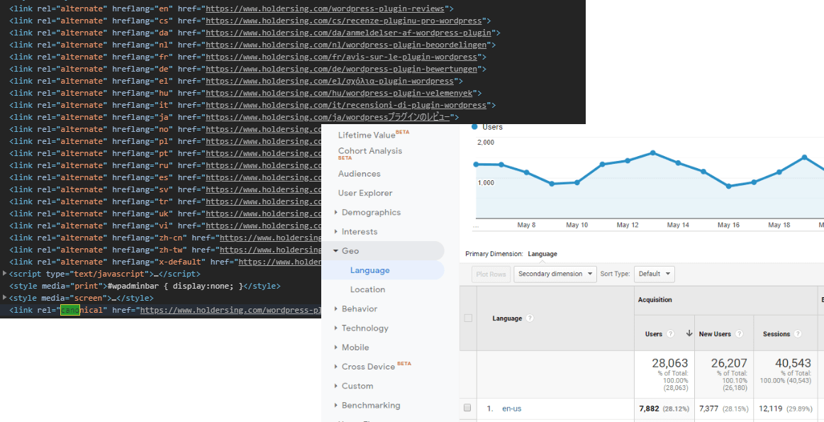The width and height of the screenshot is (824, 422).
Task: Open the hreflang de bewertungen URL
Action: (x=342, y=69)
